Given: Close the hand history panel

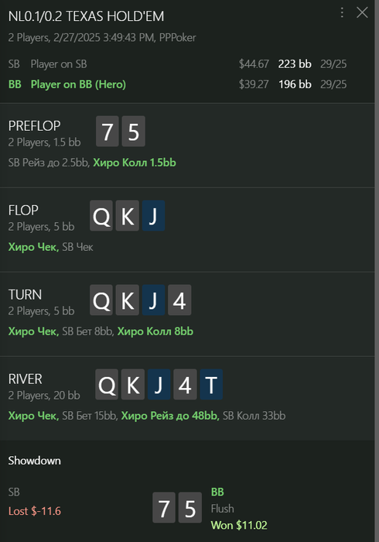Looking at the screenshot, I should (x=362, y=13).
